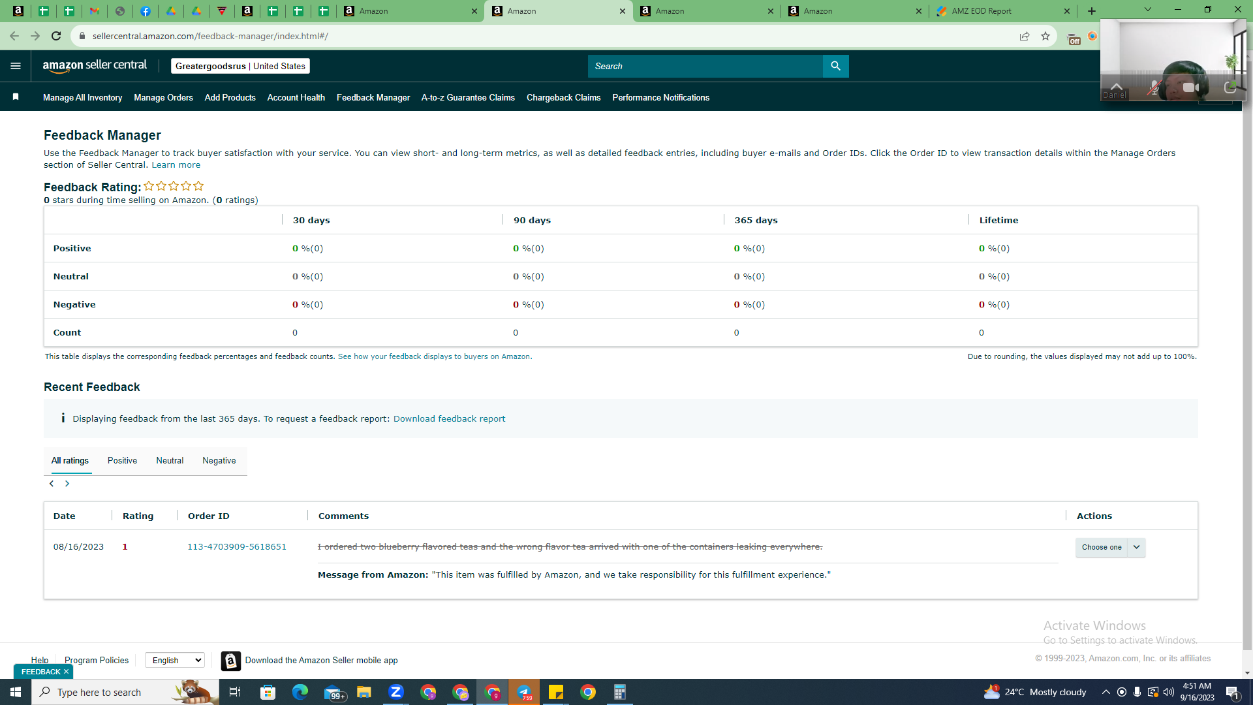Open Telegram from the taskbar
This screenshot has width=1253, height=705.
[x=524, y=692]
